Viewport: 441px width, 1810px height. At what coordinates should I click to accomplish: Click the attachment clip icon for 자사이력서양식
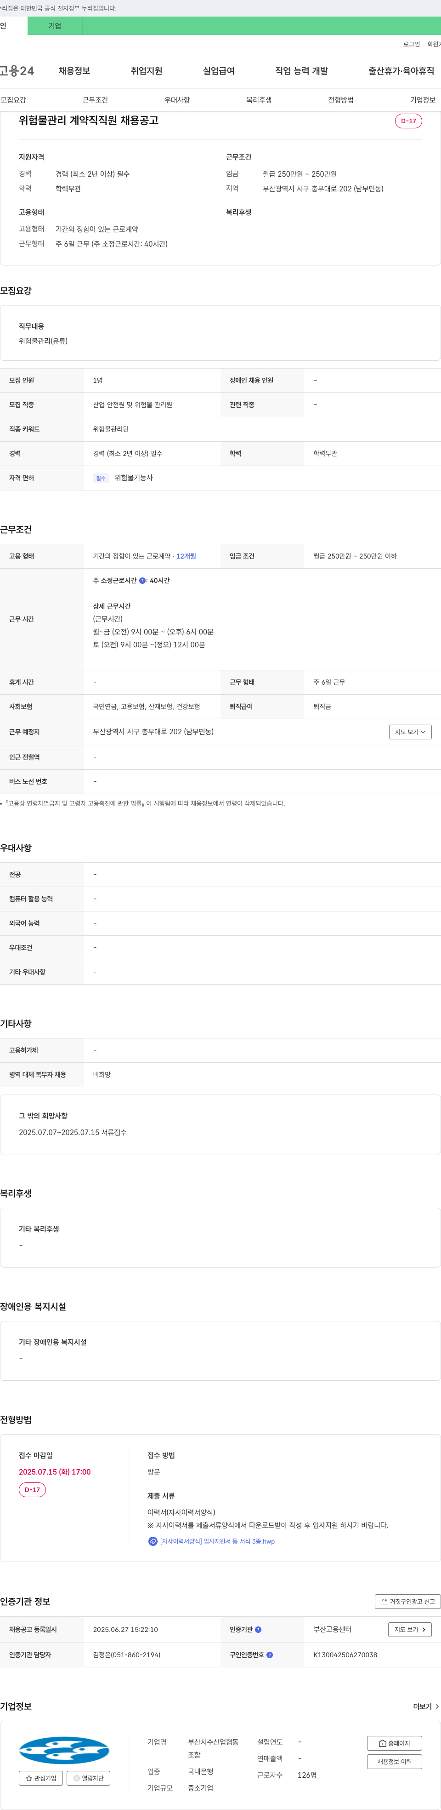(x=153, y=1542)
